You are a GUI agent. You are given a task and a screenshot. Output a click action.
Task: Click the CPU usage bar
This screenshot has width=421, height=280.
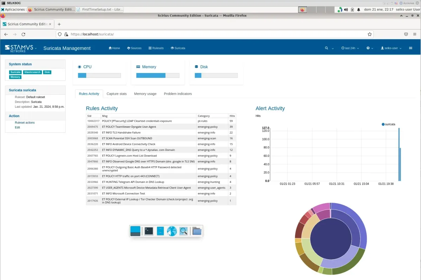(x=99, y=75)
